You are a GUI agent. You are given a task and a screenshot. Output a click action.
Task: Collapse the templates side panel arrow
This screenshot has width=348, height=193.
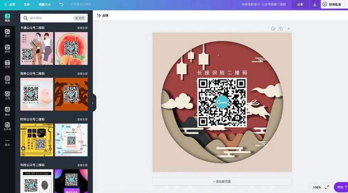click(93, 103)
